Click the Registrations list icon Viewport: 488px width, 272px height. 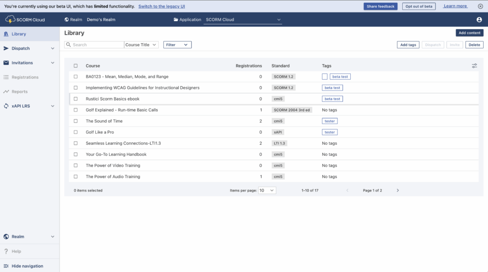point(6,77)
